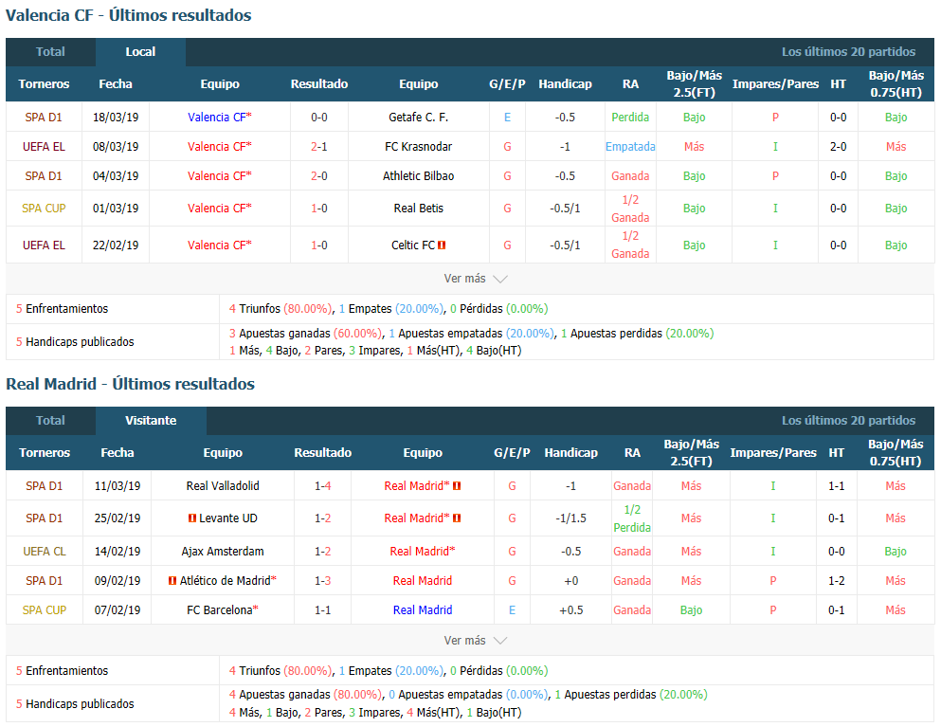941x727 pixels.
Task: Open Athletic Bilbao team link
Action: pos(418,176)
